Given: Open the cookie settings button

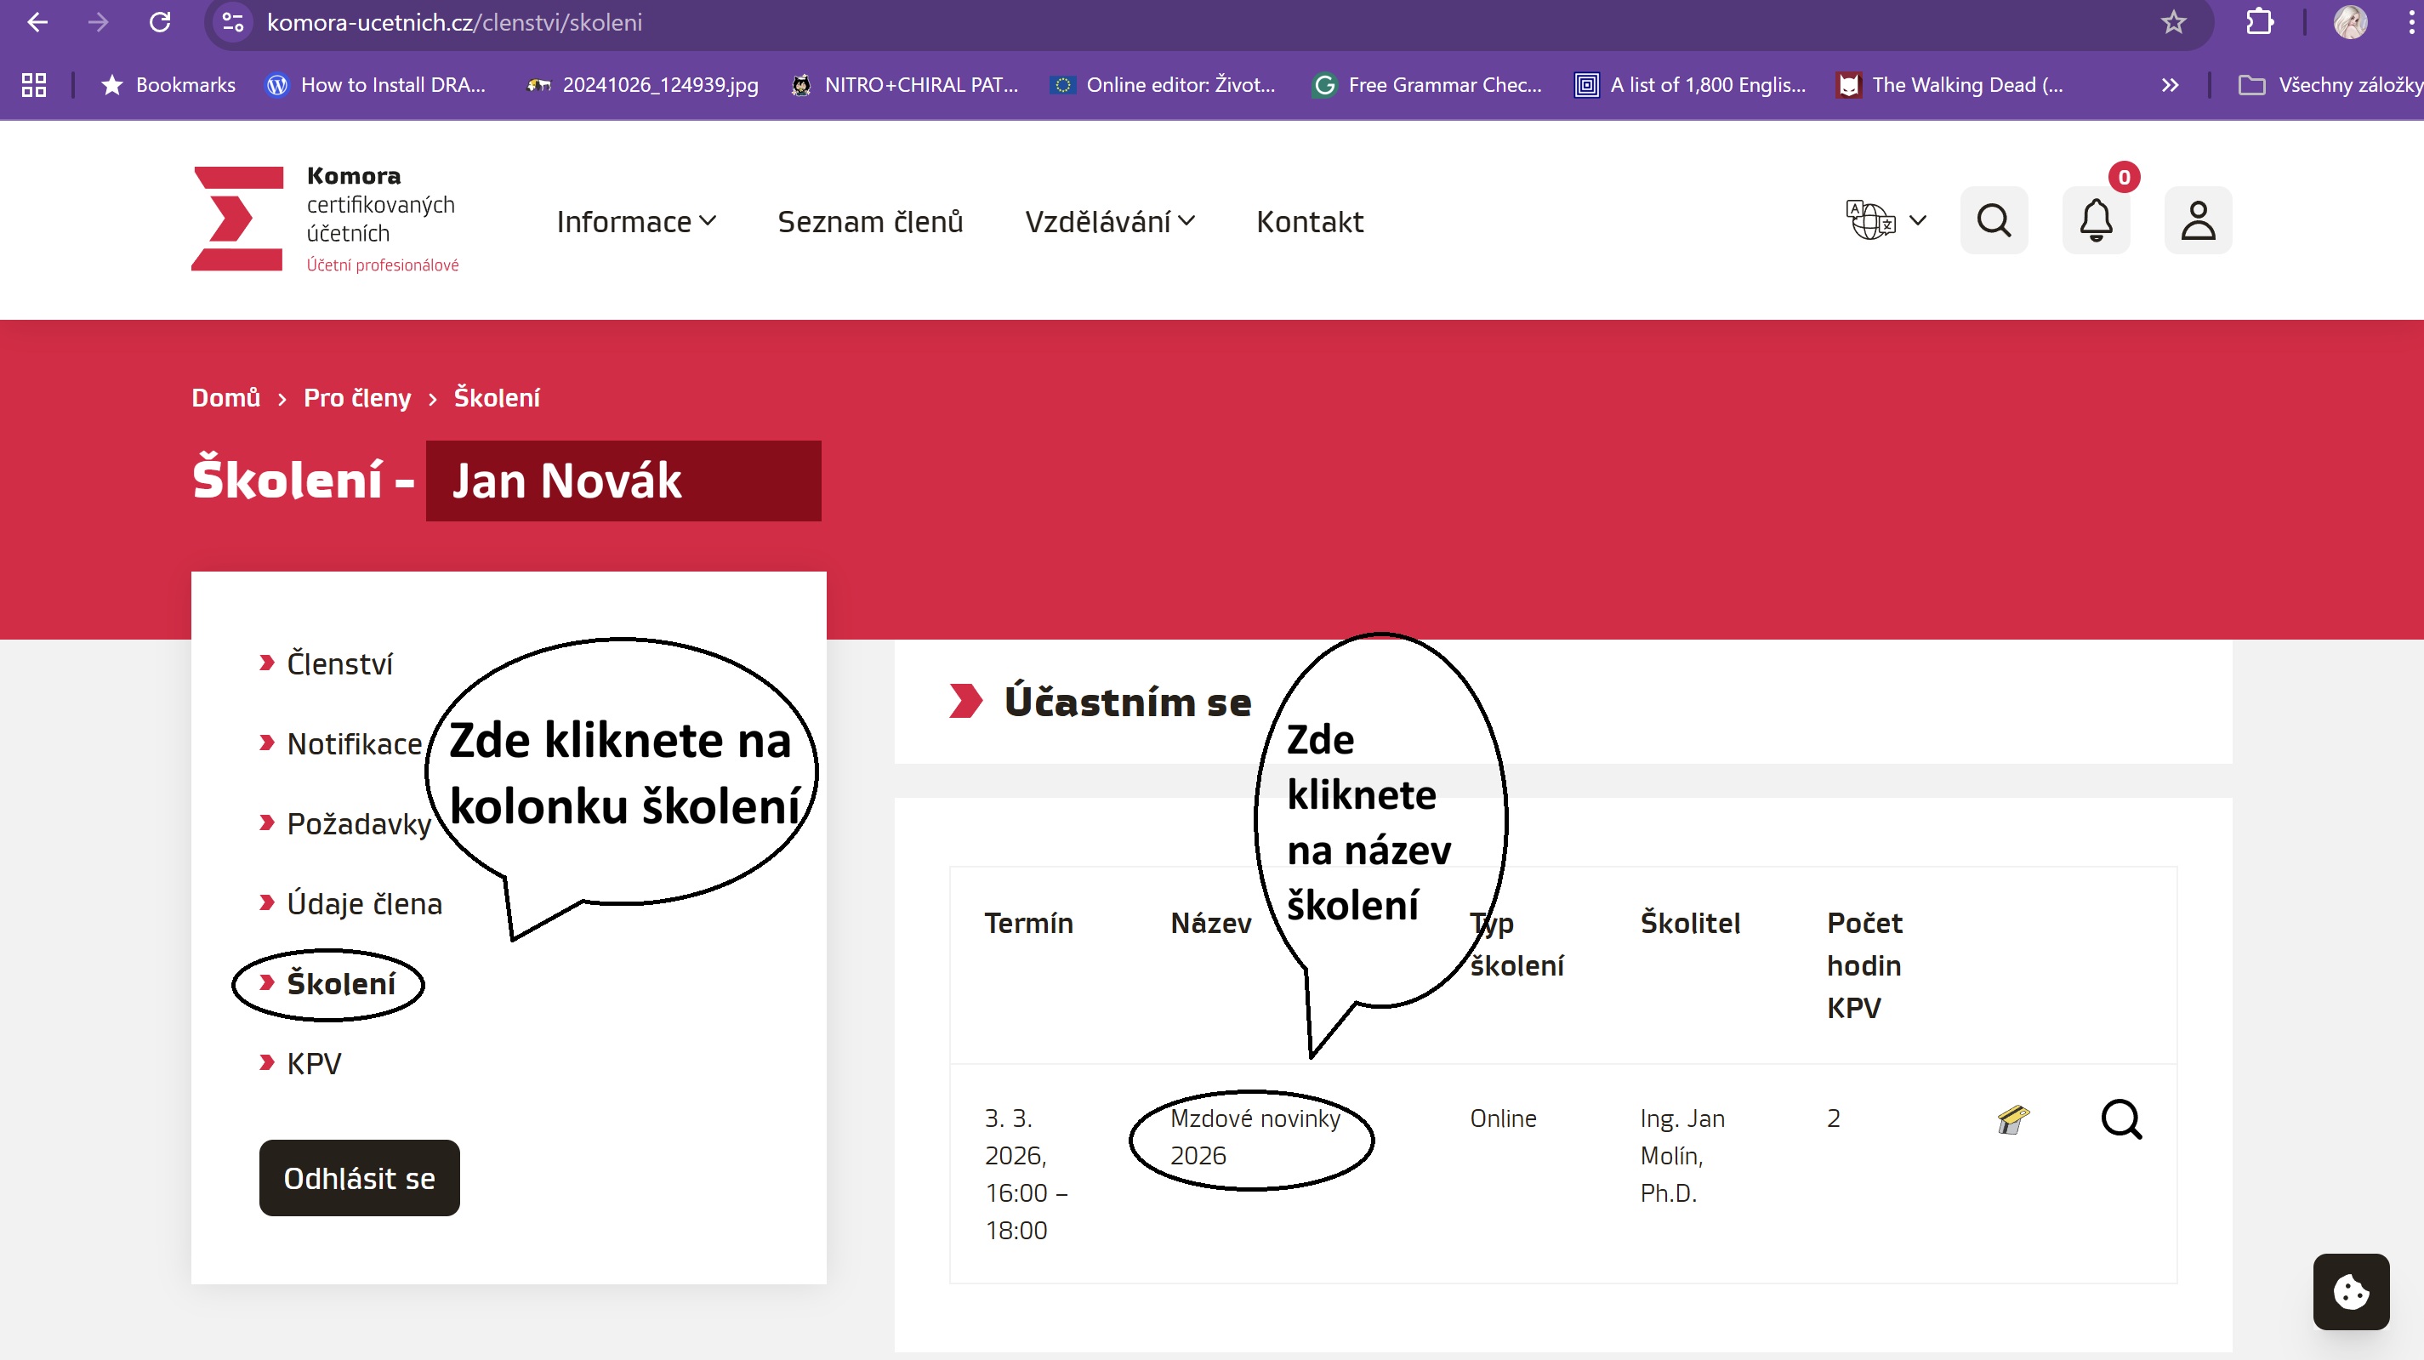Looking at the screenshot, I should pos(2350,1291).
